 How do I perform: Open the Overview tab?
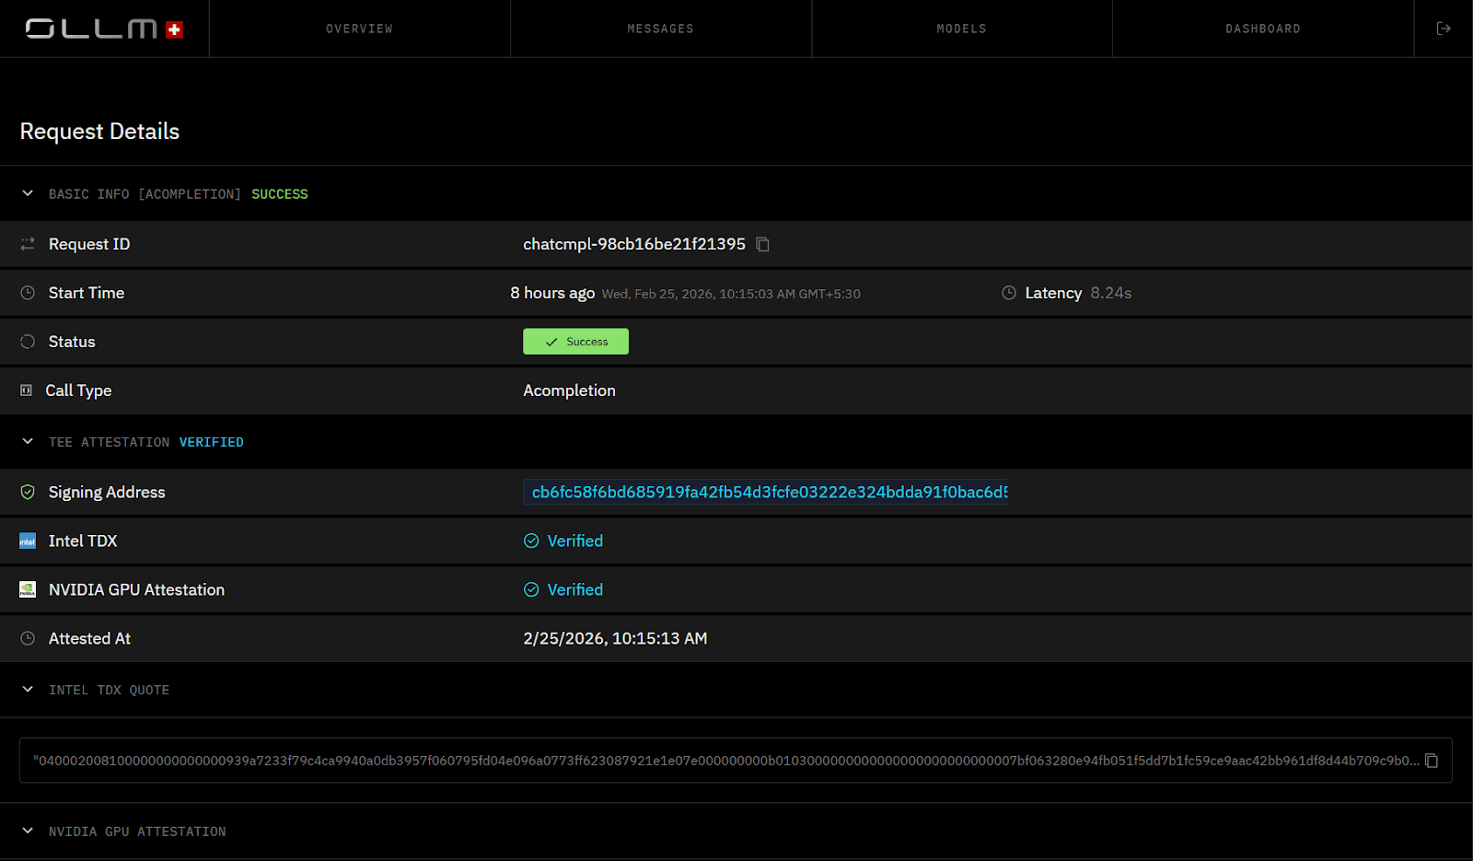pyautogui.click(x=359, y=29)
